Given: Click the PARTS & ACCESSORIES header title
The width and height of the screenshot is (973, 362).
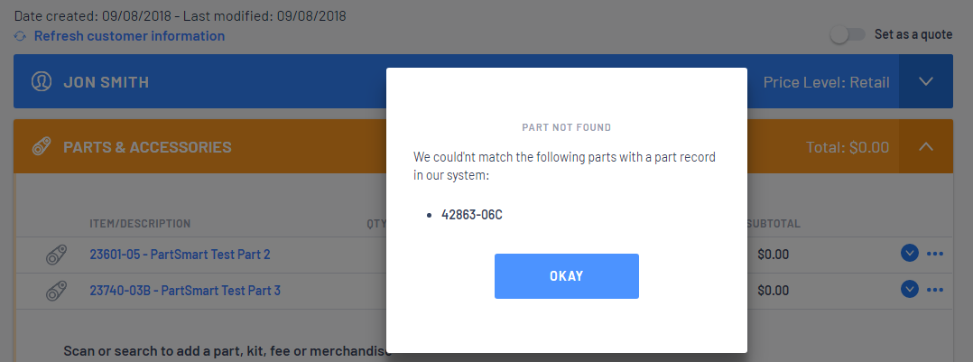Looking at the screenshot, I should coord(147,147).
